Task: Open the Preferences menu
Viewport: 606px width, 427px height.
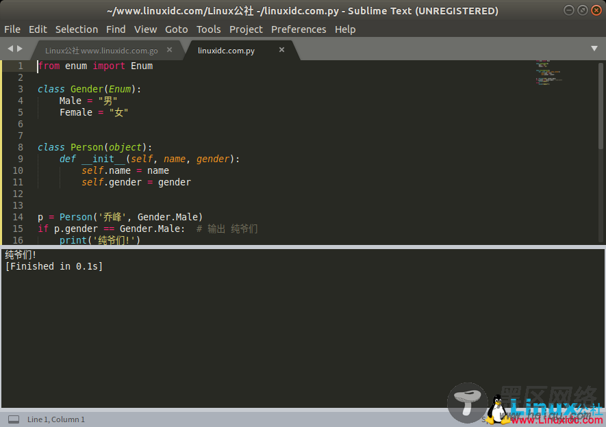Action: pyautogui.click(x=299, y=29)
